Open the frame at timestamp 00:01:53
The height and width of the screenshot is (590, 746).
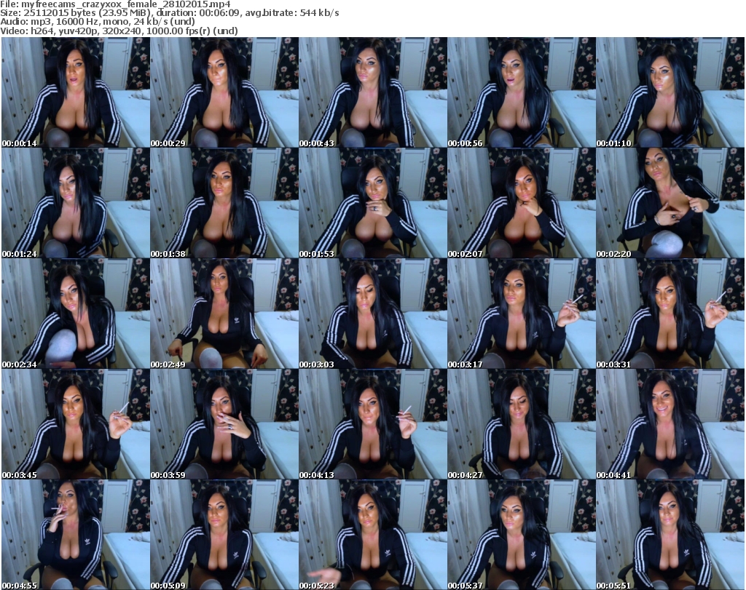point(372,203)
